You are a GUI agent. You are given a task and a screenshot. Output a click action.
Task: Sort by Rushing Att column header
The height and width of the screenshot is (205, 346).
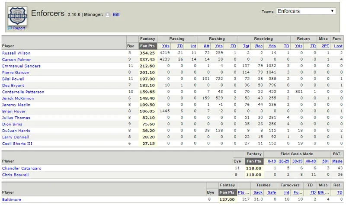click(x=207, y=46)
